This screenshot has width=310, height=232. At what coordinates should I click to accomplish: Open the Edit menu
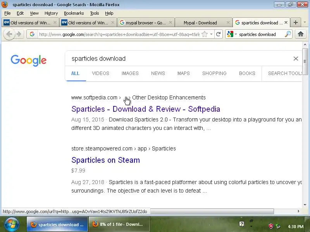tap(20, 13)
